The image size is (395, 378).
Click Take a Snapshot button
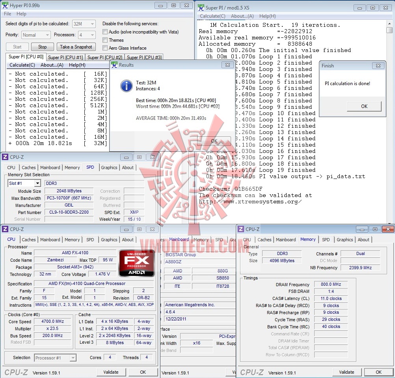click(x=76, y=47)
